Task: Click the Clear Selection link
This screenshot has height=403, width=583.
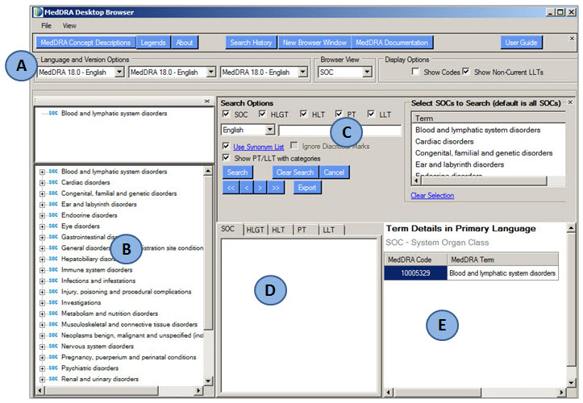Action: (432, 196)
